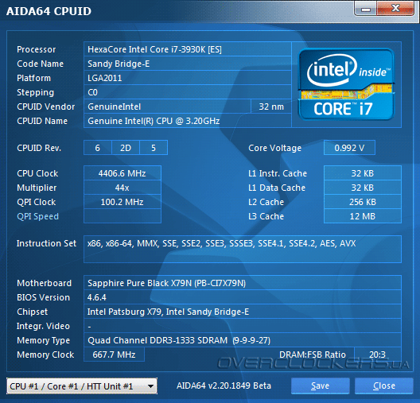Open the CPU core selector dropdown arrow
Viewport: 420px width, 403px height.
(x=150, y=386)
